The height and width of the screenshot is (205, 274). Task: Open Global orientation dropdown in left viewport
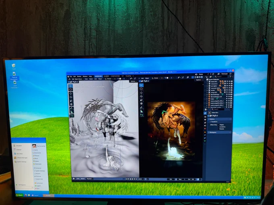109,79
